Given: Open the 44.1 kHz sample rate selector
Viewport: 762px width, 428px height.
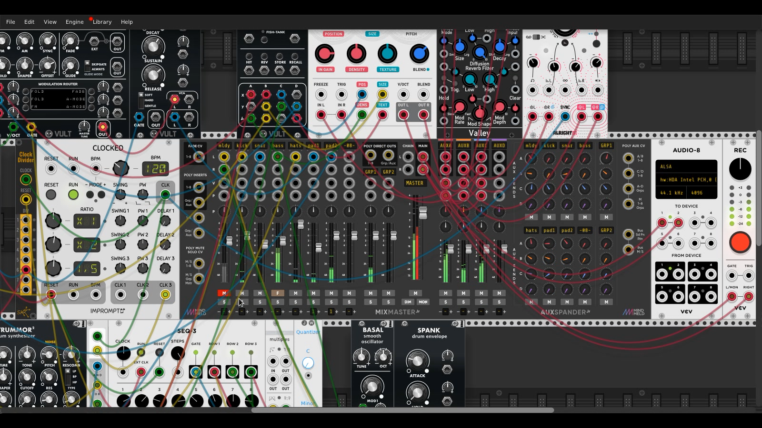Looking at the screenshot, I should coord(672,193).
